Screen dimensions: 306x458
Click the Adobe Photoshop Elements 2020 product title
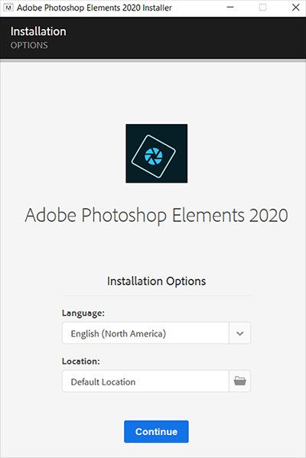tap(156, 216)
